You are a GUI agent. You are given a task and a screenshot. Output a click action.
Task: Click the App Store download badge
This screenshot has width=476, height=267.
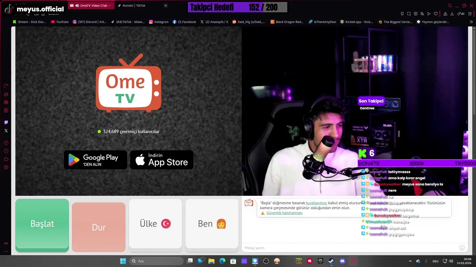coord(162,160)
